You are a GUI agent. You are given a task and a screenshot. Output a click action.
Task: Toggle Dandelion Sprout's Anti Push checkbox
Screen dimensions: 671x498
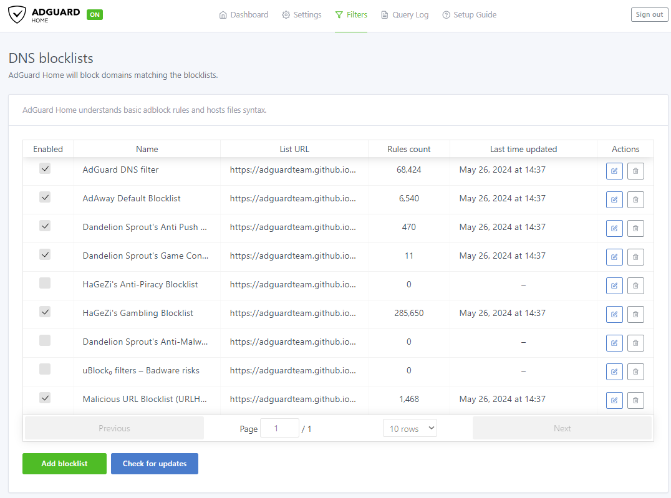(x=45, y=226)
